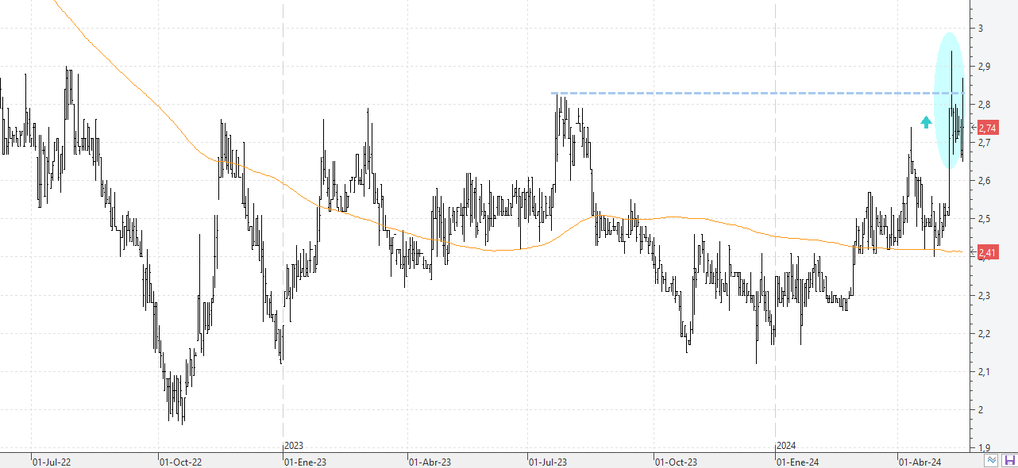Click the red 2,74 current price tag
The image size is (1018, 468).
988,128
